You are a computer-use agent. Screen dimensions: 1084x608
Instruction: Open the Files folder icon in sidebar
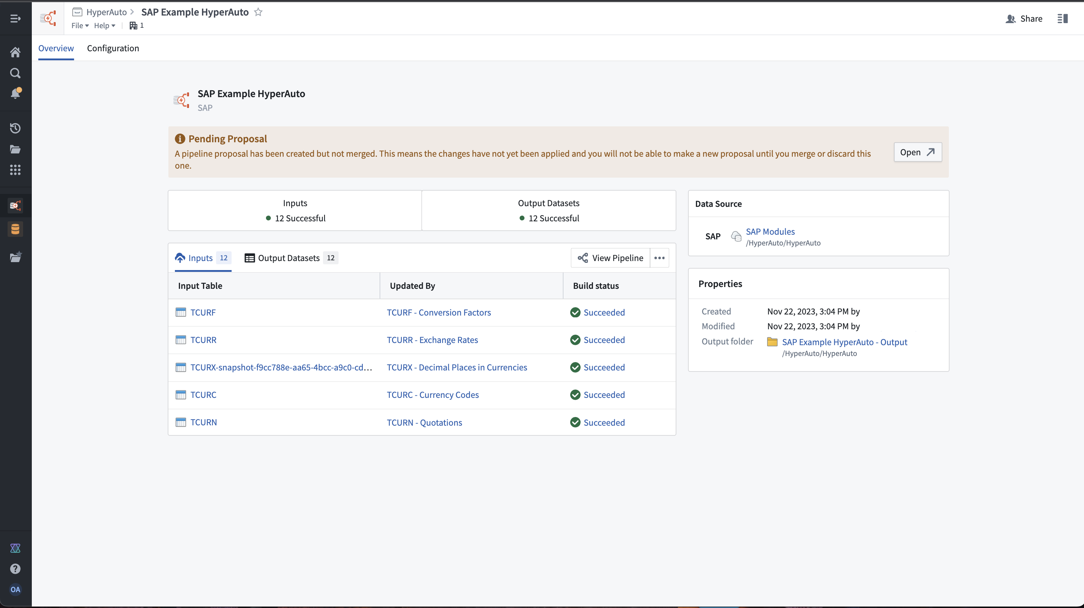pos(15,149)
